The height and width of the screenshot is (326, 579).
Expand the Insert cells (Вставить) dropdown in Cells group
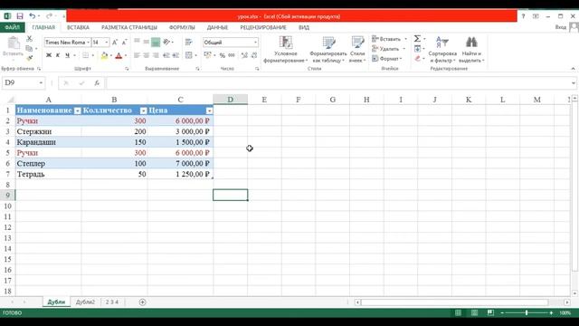[x=405, y=39]
